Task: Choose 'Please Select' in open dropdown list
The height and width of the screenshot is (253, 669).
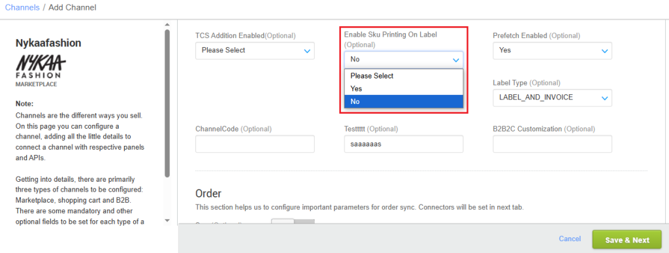Action: (404, 76)
